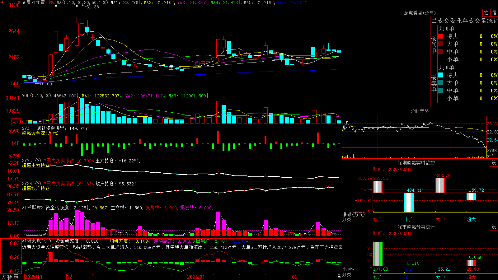The height and width of the screenshot is (280, 498).
Task: Click the intraday 分时走势 mini chart
Action: tap(414, 137)
